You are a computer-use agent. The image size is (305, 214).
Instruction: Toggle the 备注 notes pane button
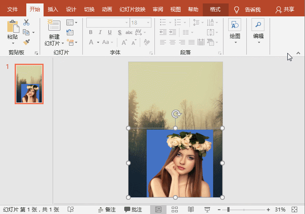pos(107,210)
